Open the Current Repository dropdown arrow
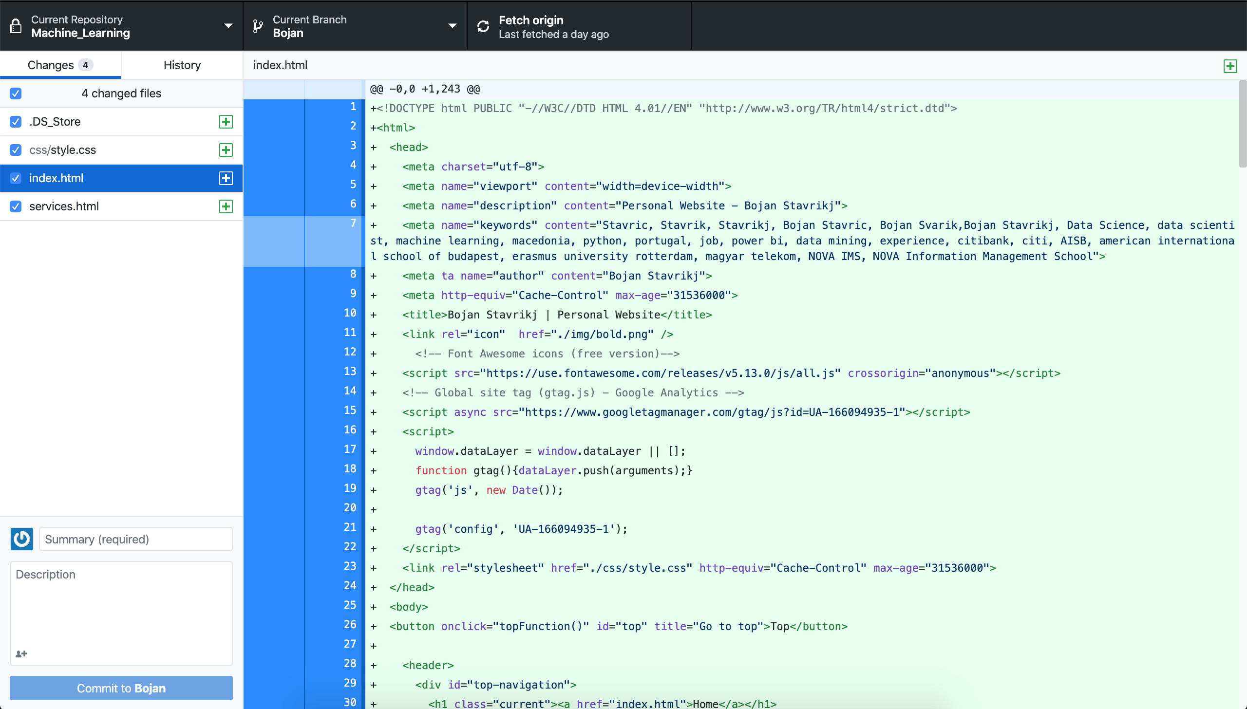Screen dimensions: 1247x709 [228, 26]
